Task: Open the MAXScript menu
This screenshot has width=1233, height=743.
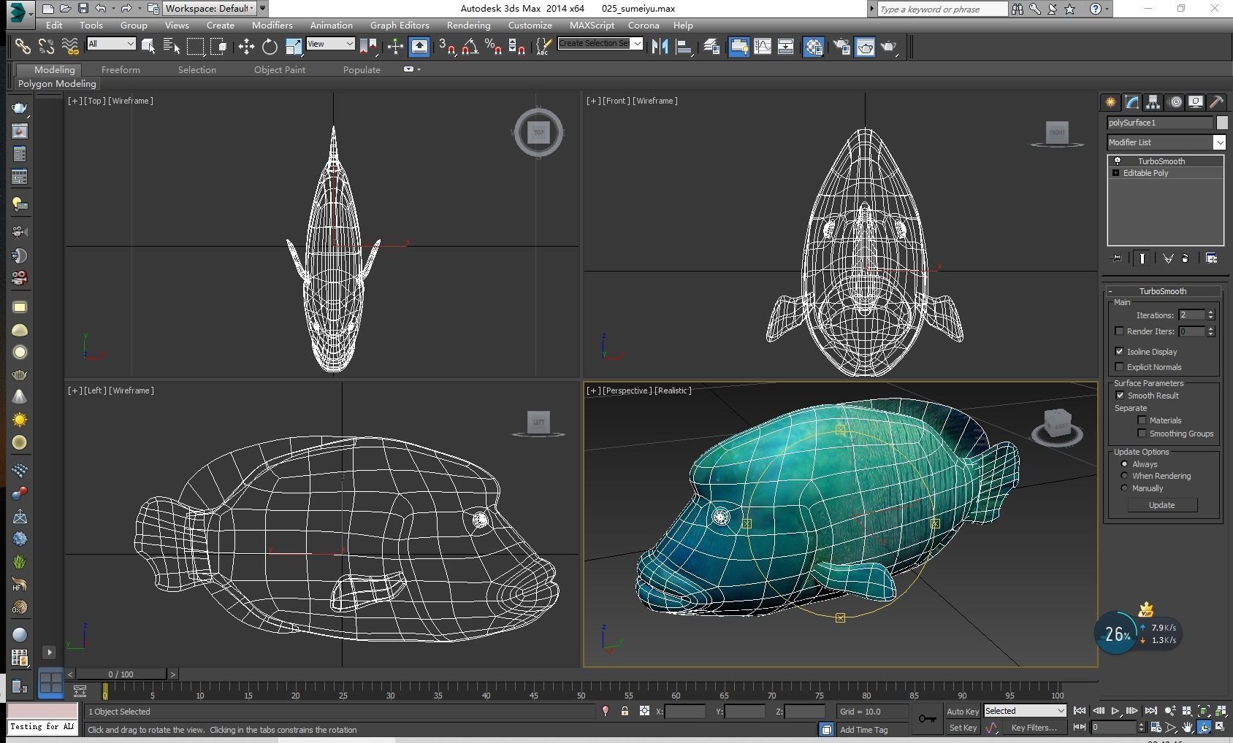Action: click(x=592, y=25)
